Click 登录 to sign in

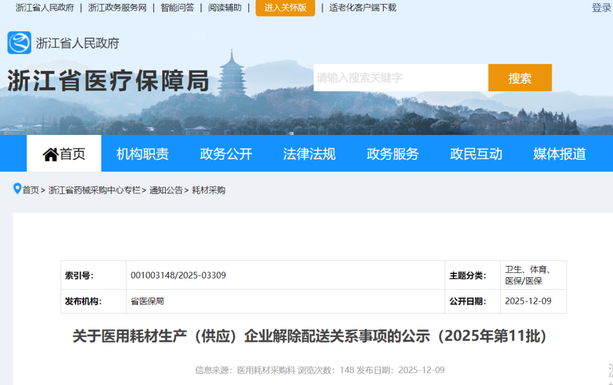coord(601,8)
